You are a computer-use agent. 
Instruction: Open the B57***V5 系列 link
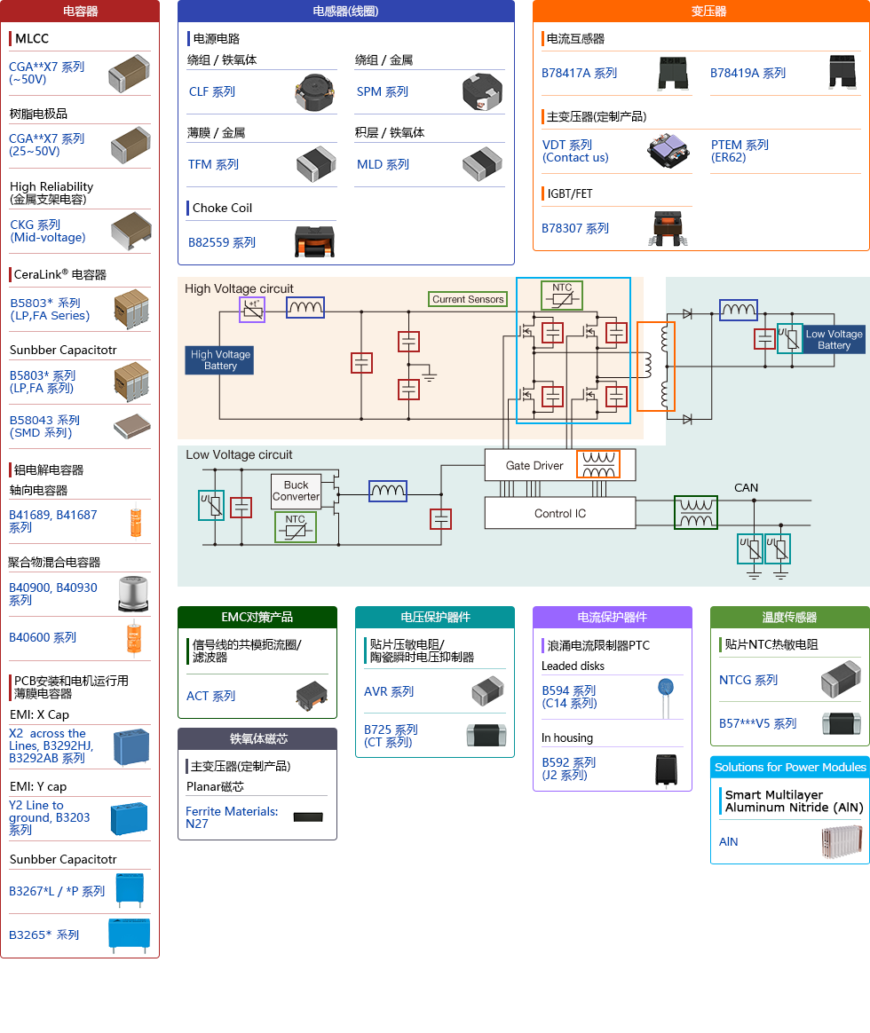tap(757, 723)
